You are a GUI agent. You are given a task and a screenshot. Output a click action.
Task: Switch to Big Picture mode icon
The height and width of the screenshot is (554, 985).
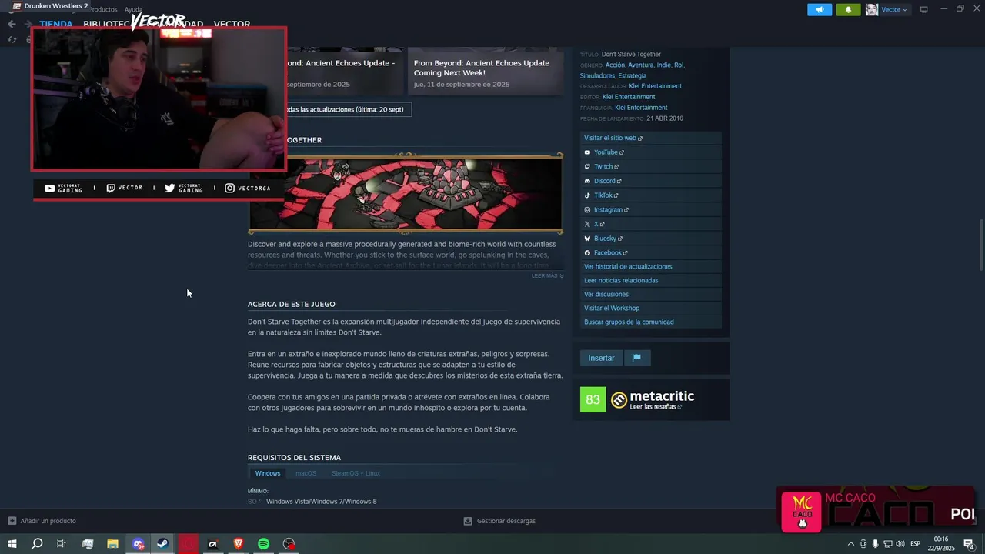point(924,9)
